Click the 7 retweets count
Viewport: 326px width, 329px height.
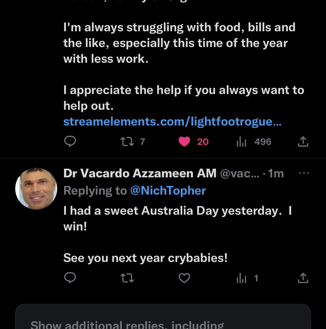pos(142,142)
